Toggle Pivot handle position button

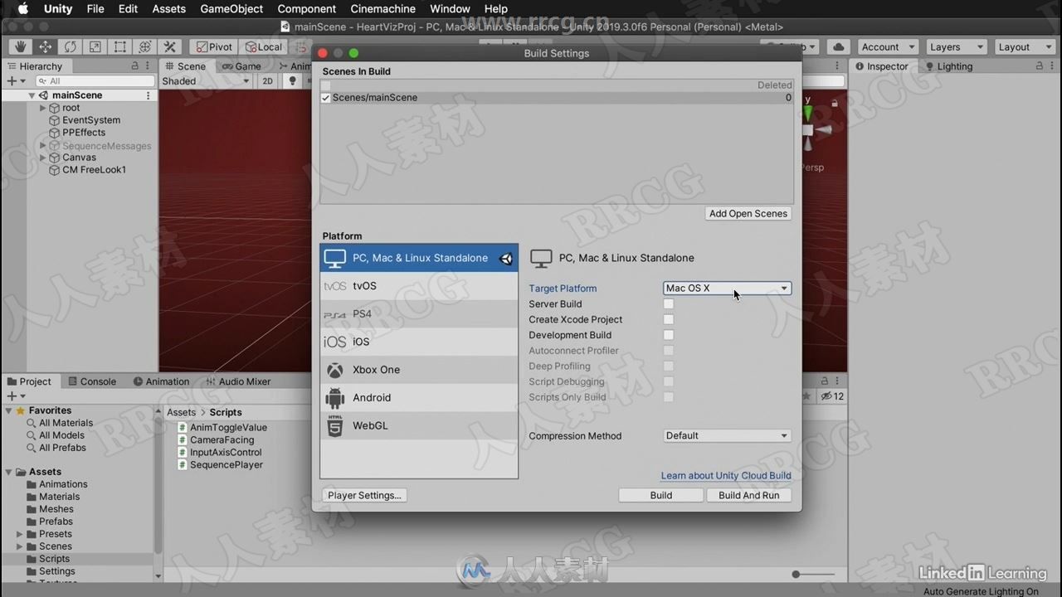coord(214,47)
